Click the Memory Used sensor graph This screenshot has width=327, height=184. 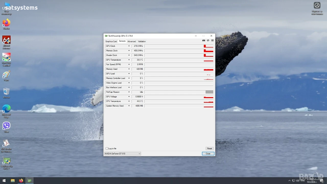[x=179, y=69]
